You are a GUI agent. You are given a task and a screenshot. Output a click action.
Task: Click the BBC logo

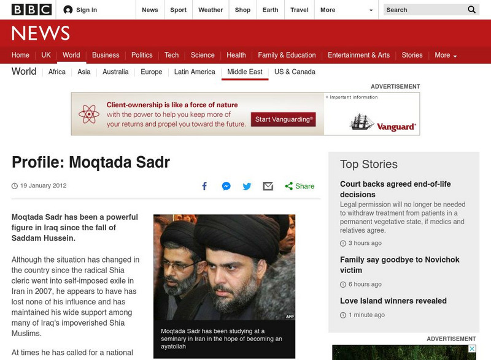[32, 10]
